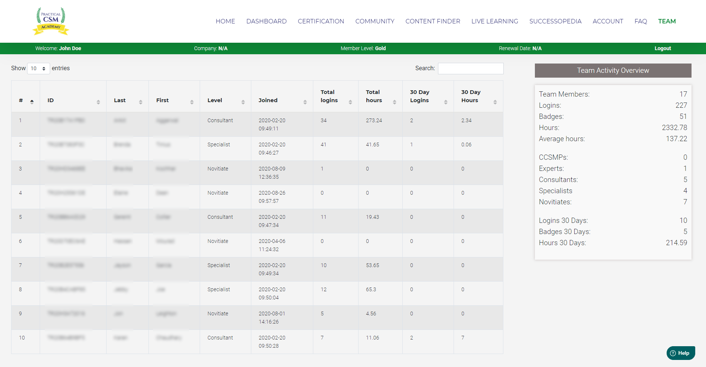Open the Show entries dropdown
Viewport: 706px width, 367px height.
point(38,68)
